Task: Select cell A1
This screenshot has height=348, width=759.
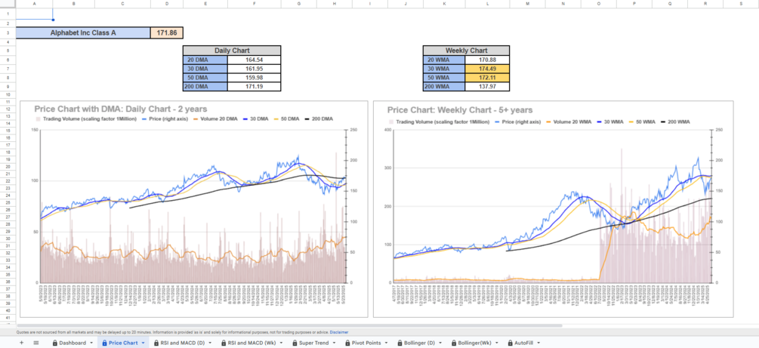Action: (35, 14)
